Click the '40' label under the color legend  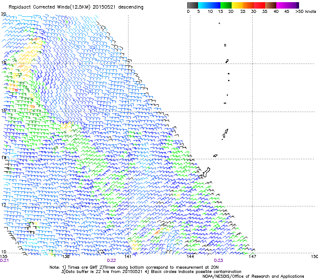276,11
